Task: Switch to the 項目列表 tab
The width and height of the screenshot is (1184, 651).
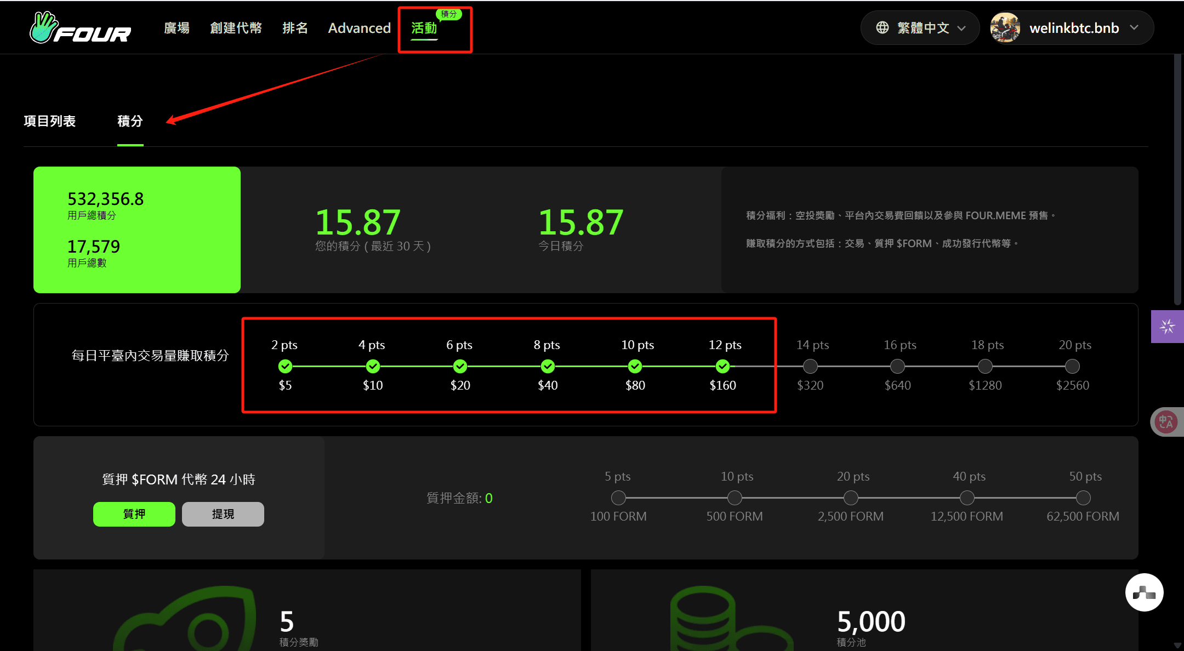Action: click(x=50, y=121)
